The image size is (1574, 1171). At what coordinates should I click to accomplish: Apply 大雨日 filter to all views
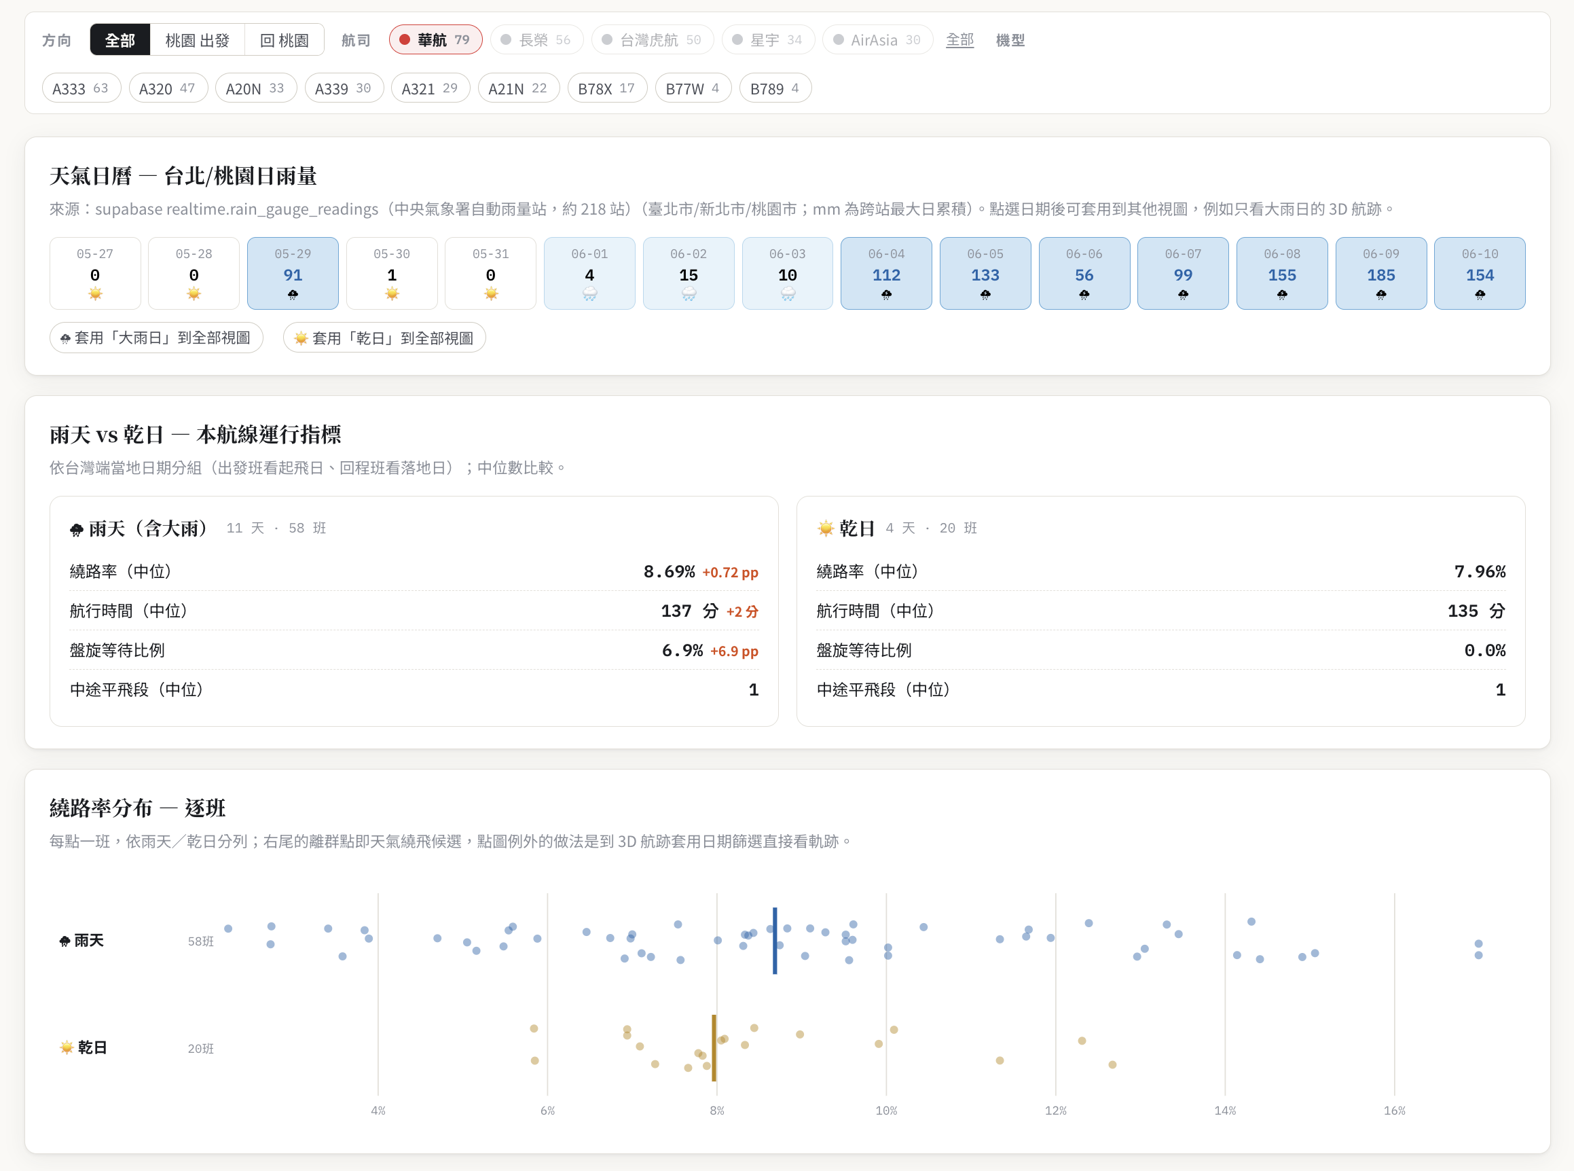click(157, 338)
